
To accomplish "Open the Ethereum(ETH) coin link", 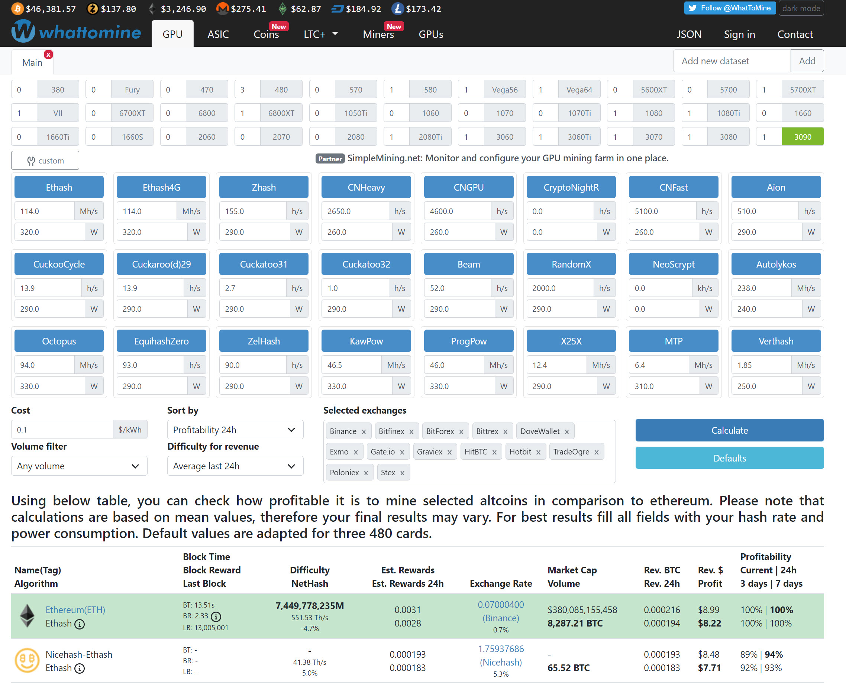I will click(x=75, y=610).
